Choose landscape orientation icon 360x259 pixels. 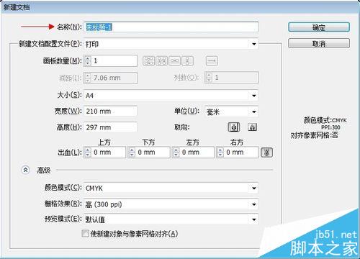tap(252, 127)
